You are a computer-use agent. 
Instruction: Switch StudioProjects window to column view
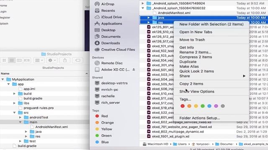pos(19,60)
